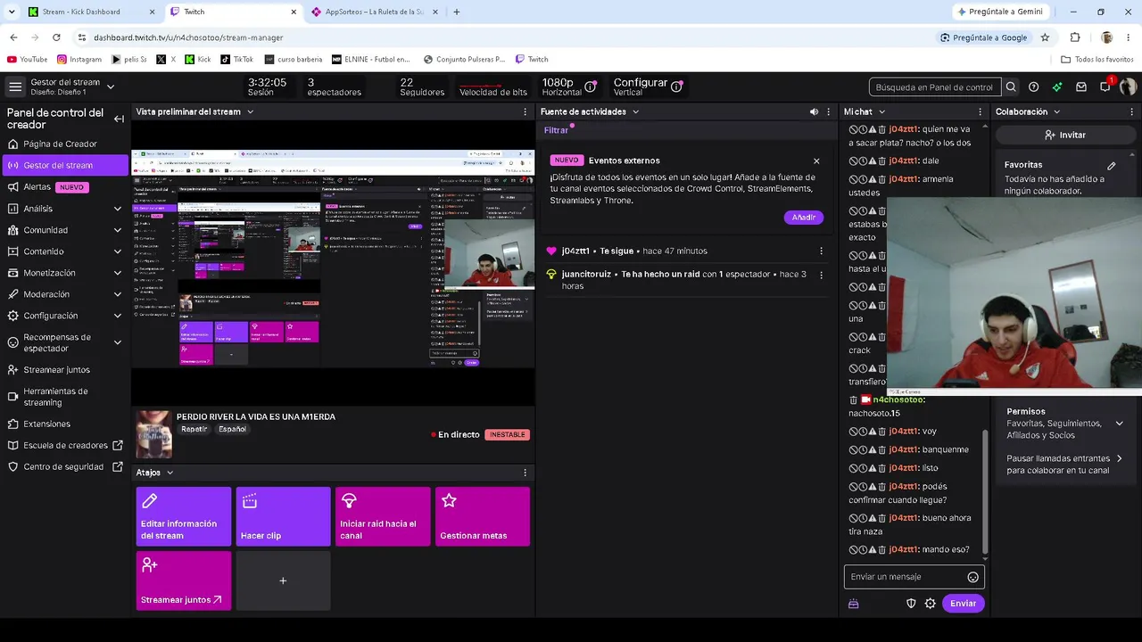Reload the page in the browser
The height and width of the screenshot is (642, 1142).
pos(56,37)
